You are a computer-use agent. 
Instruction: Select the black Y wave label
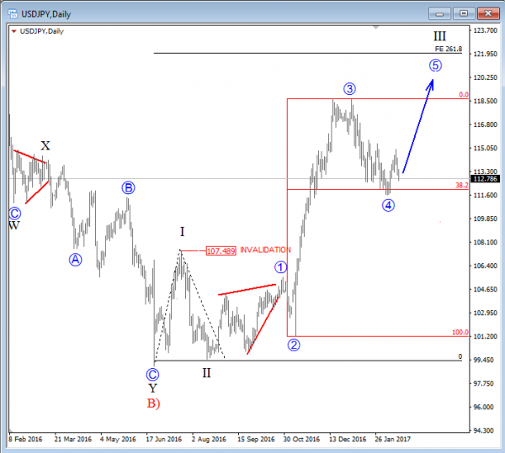pyautogui.click(x=152, y=388)
